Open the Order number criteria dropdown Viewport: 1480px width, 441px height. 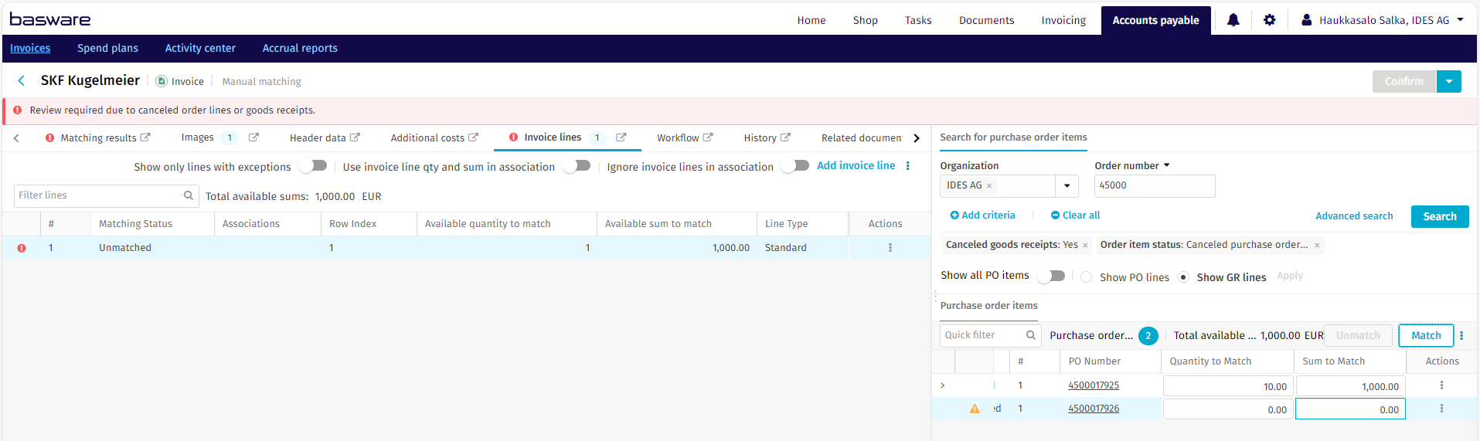click(1166, 165)
